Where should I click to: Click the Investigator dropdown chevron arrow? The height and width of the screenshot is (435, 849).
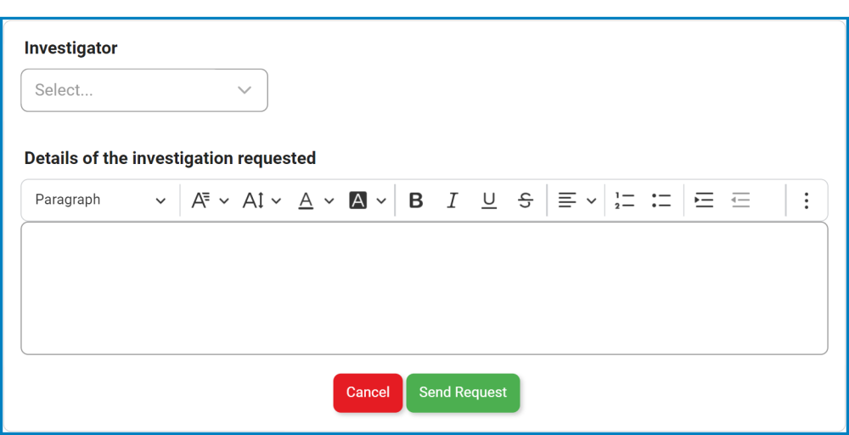coord(245,90)
